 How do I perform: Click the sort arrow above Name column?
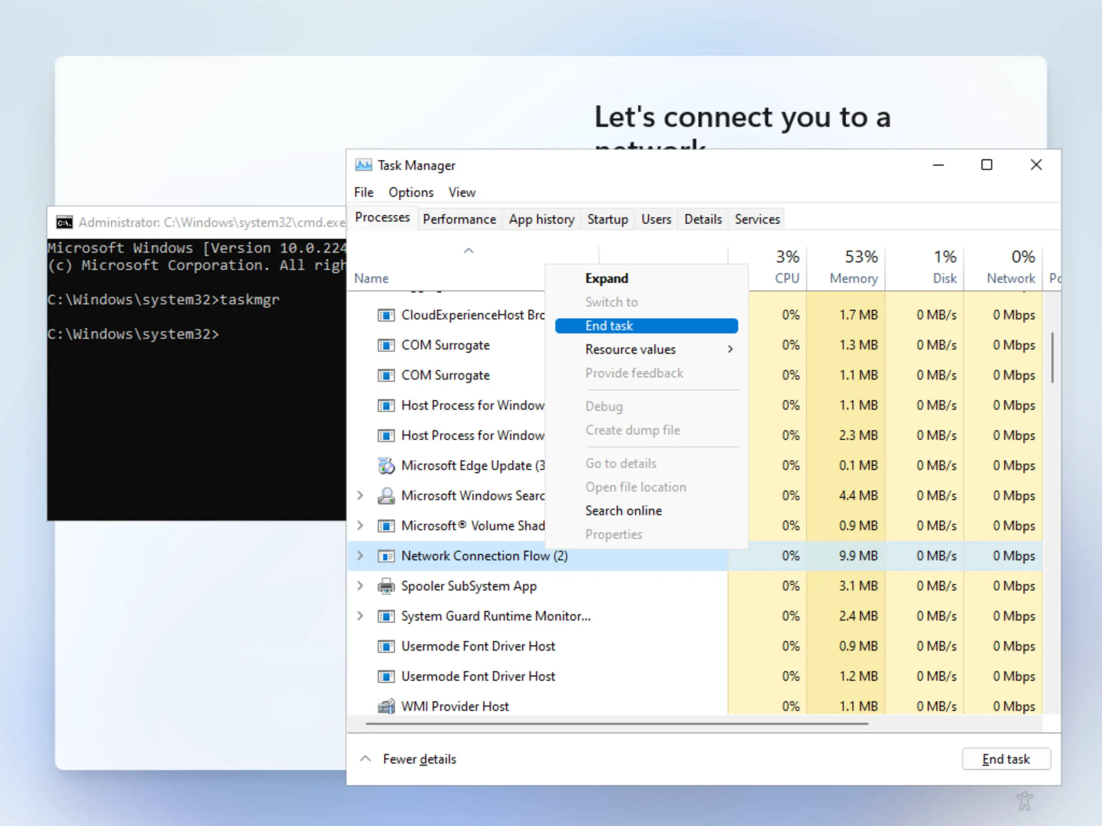coord(468,251)
